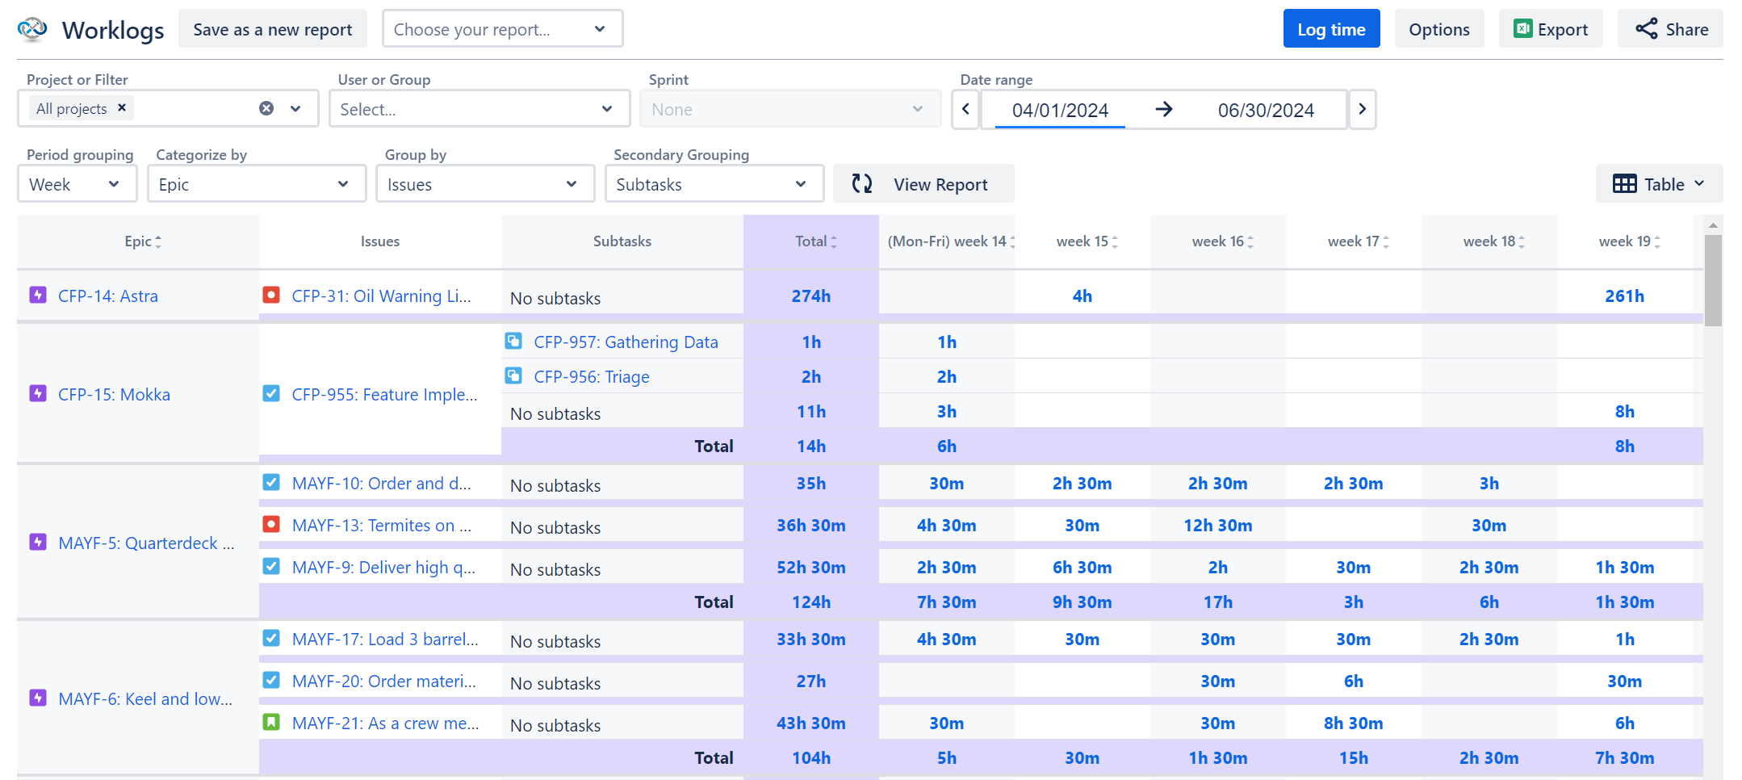The height and width of the screenshot is (780, 1742).
Task: Click the Worklogs app logo
Action: coord(31,27)
